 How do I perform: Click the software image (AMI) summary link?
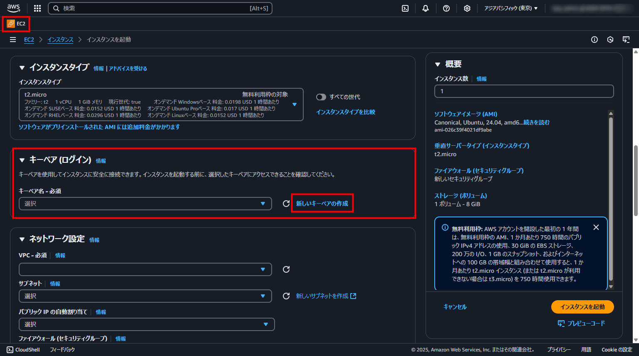(x=466, y=114)
